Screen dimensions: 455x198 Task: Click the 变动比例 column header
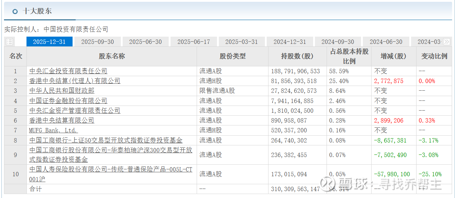434,56
